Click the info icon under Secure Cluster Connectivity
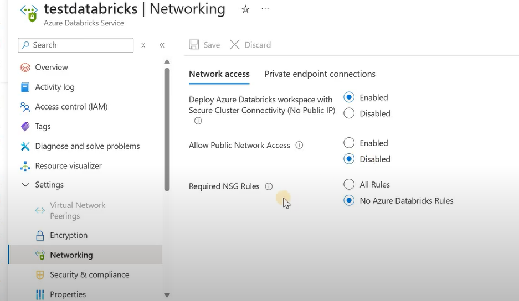Screen dimensions: 519x301 198,121
